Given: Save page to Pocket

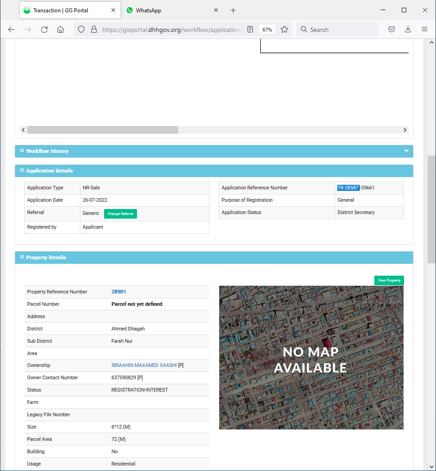Looking at the screenshot, I should click(392, 29).
